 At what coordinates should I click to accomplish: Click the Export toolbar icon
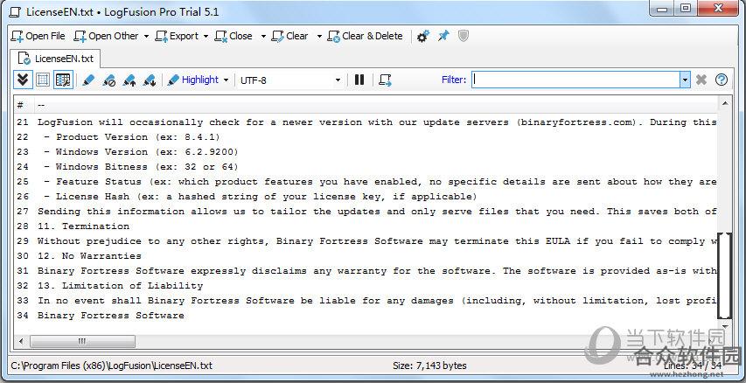162,37
